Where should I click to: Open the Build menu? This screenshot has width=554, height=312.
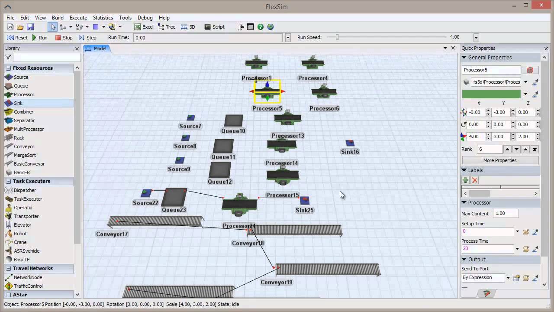point(58,18)
